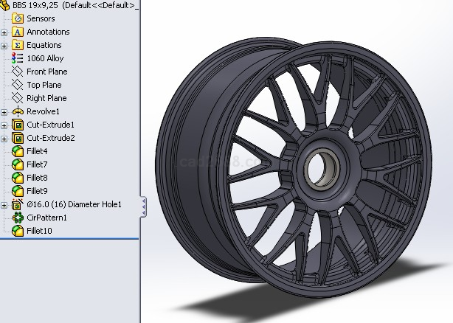Expand the Diameter Hole1 feature node

point(4,204)
